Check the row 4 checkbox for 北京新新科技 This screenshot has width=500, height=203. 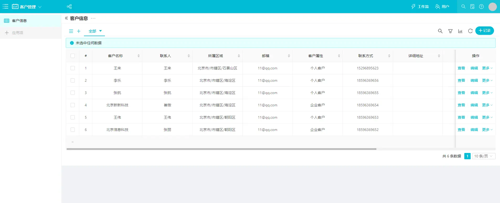pyautogui.click(x=73, y=105)
